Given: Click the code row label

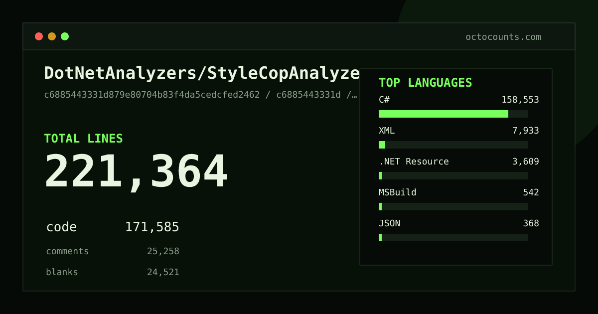Looking at the screenshot, I should click(61, 227).
